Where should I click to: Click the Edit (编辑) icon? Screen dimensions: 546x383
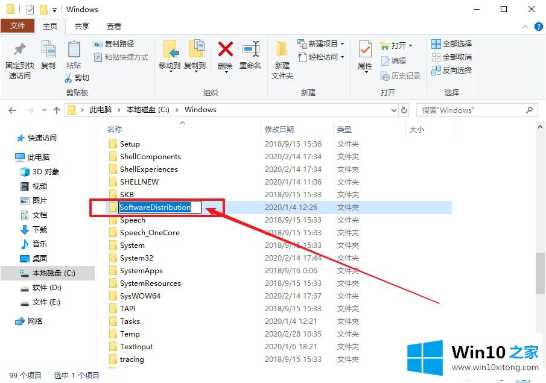385,61
